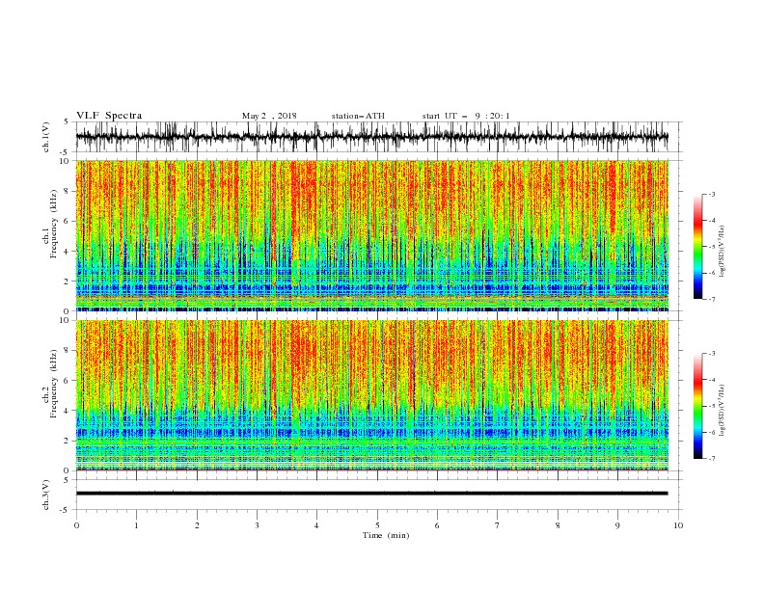This screenshot has width=764, height=590.
Task: Click the 'Time (min)' axis label
Action: click(x=386, y=535)
